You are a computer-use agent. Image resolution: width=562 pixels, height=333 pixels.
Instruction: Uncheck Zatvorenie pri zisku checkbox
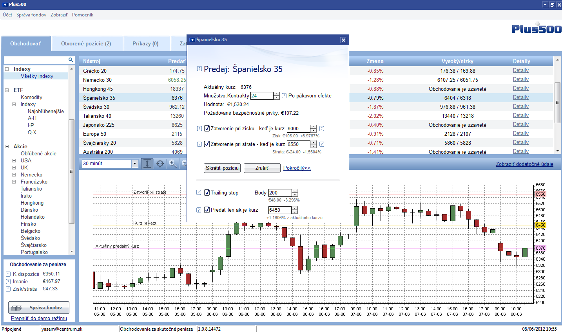(x=207, y=128)
